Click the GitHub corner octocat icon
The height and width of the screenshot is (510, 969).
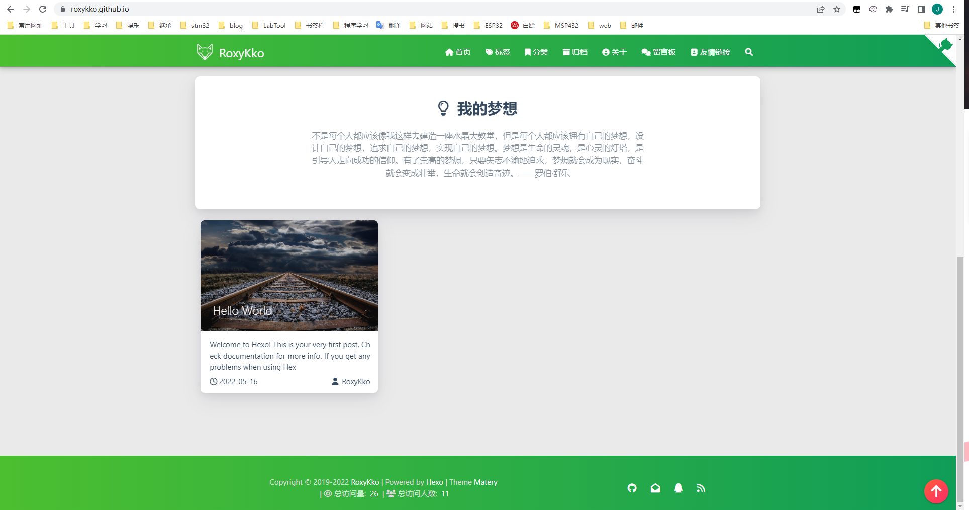945,45
